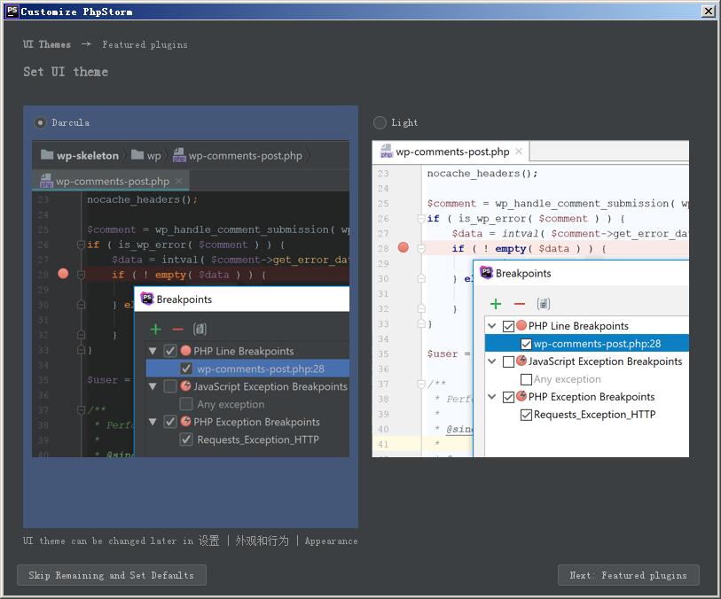
Task: Click the 'Set UI theme' heading text
Action: (66, 72)
